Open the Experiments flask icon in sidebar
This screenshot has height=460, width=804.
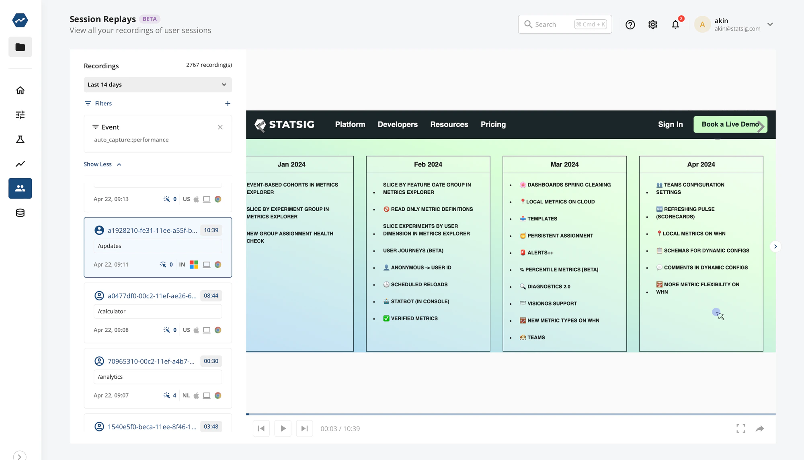tap(20, 139)
